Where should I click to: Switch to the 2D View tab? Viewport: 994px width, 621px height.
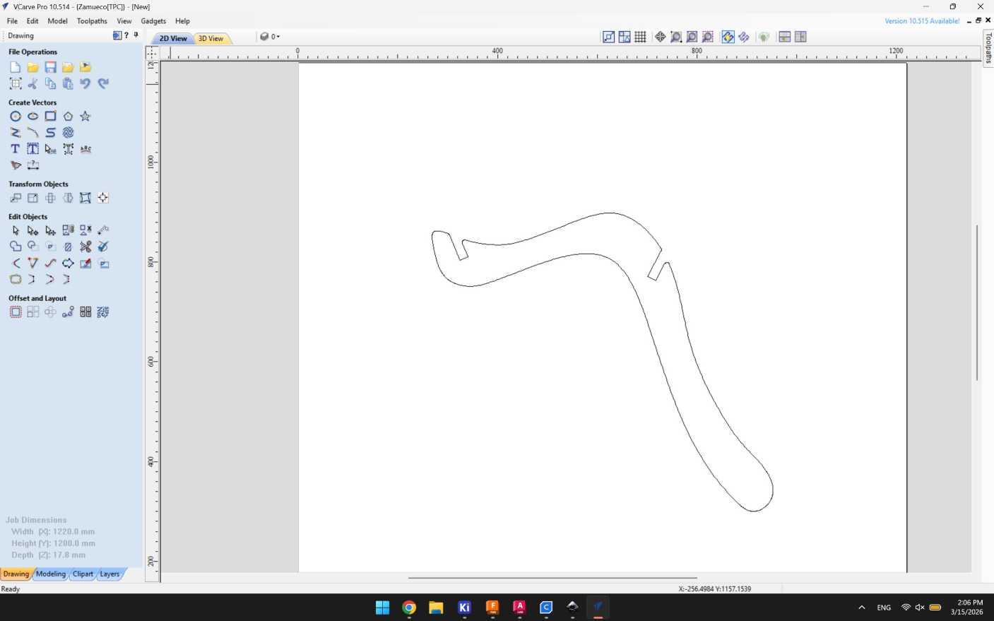tap(173, 38)
